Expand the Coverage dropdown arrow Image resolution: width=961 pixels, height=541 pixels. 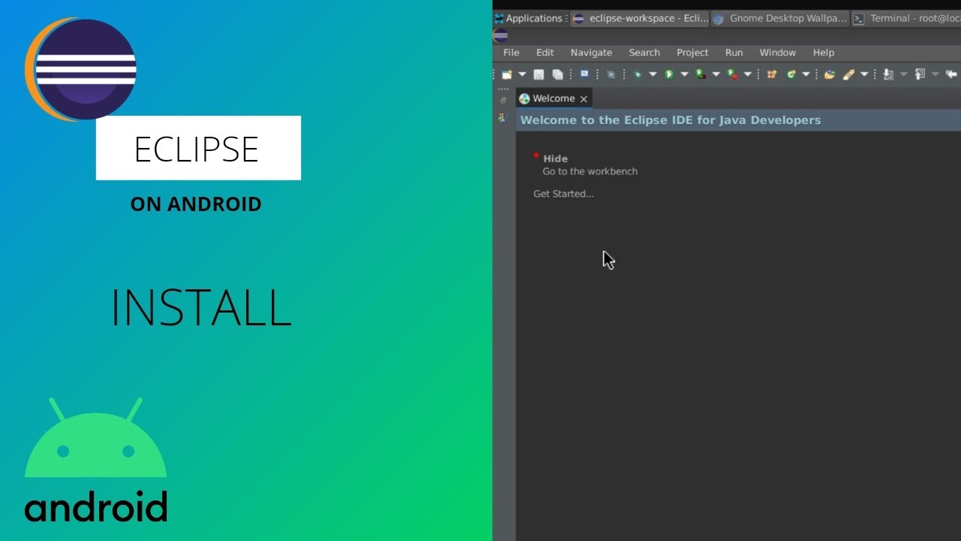coord(715,74)
